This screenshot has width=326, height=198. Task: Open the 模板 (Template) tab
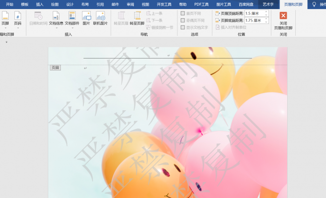[x=24, y=4]
